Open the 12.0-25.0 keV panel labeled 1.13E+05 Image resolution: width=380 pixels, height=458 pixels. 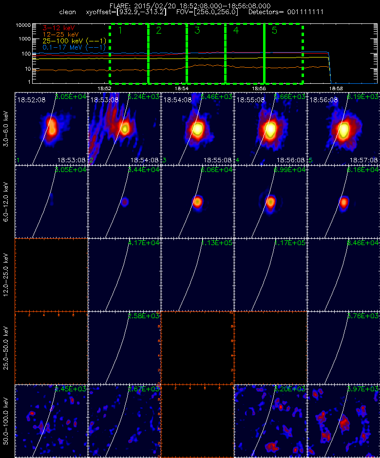(x=197, y=275)
